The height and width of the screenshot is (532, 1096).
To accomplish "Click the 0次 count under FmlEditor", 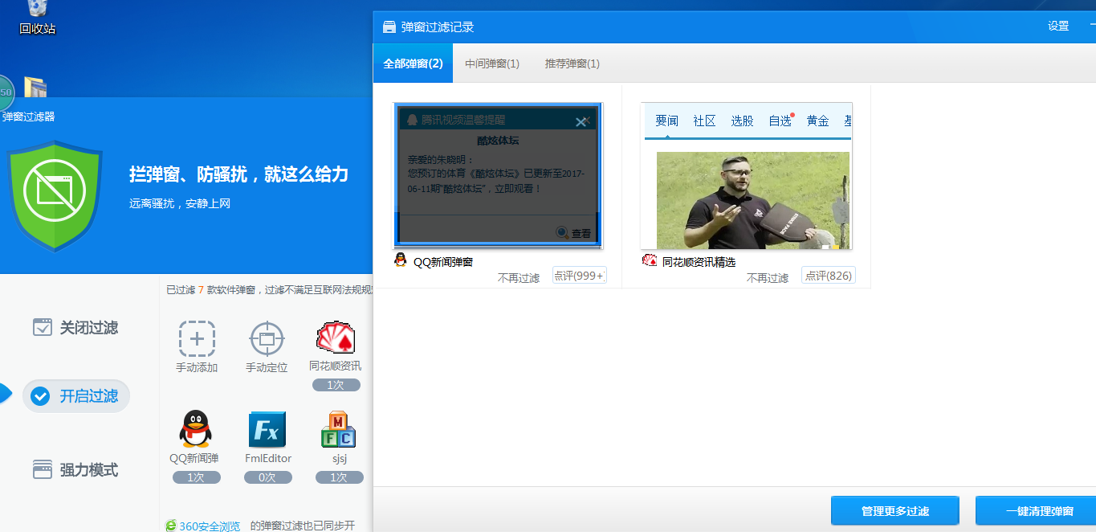I will pyautogui.click(x=267, y=477).
